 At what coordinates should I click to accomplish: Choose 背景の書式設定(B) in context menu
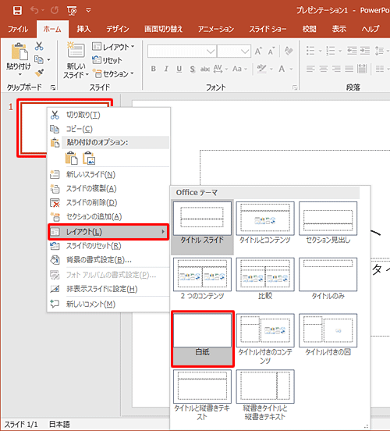(x=108, y=260)
